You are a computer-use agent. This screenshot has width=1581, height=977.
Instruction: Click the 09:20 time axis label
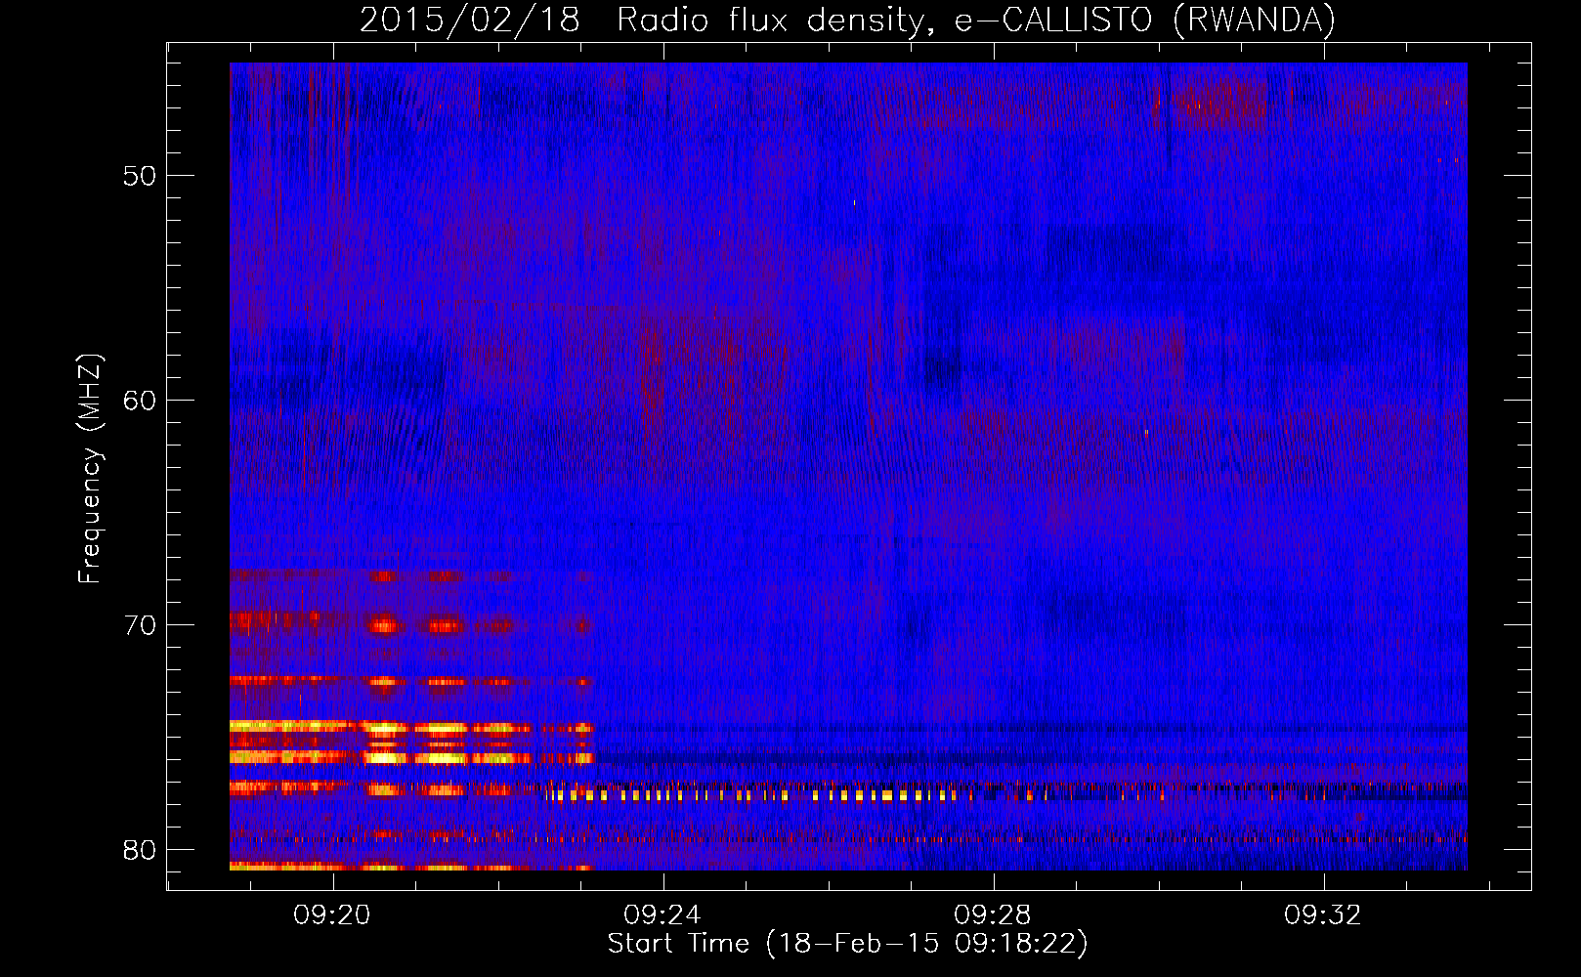click(333, 915)
